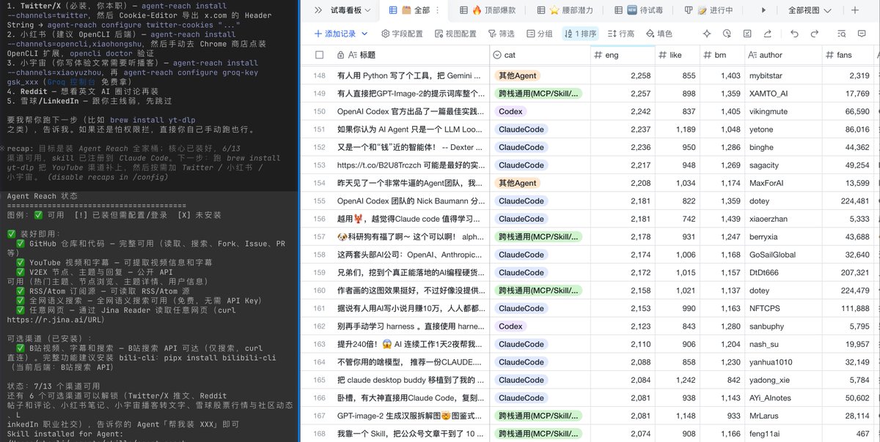Open row 153's https://t.co/B2U8Trczch title

point(411,165)
